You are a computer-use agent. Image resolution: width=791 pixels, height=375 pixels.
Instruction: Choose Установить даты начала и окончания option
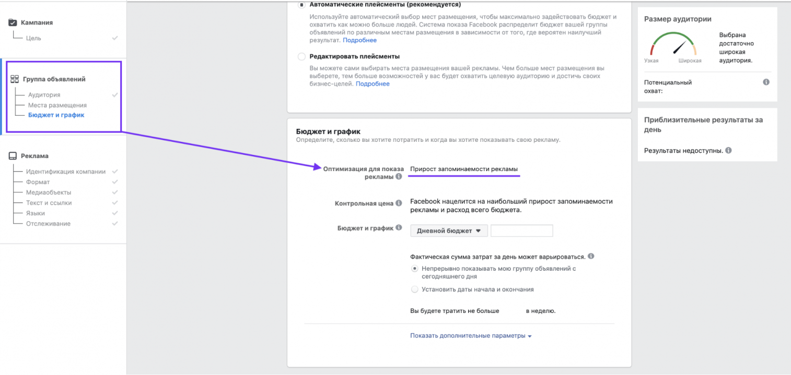(414, 289)
